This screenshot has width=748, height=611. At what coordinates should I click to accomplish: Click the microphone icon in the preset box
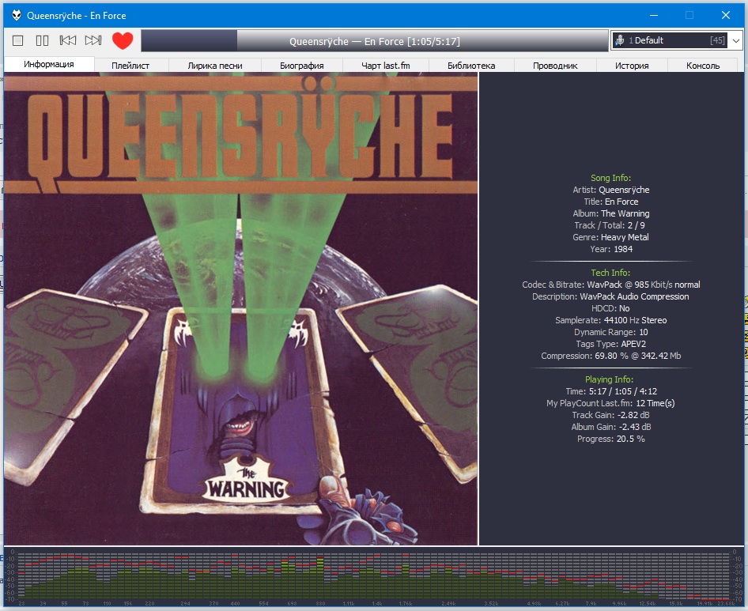[621, 40]
